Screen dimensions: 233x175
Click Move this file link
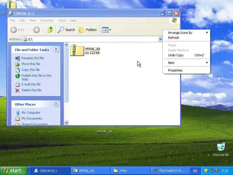[x=31, y=64]
